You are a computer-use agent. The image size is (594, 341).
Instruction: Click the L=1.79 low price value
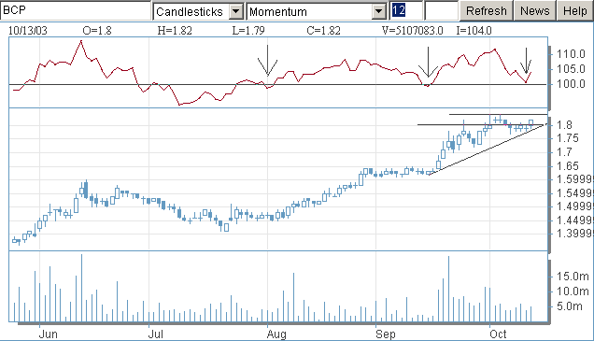pos(248,31)
